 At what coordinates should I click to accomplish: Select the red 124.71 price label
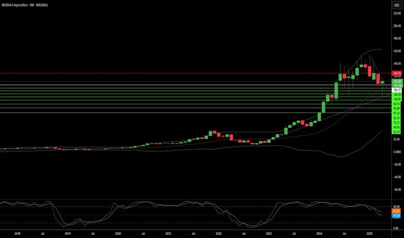(x=397, y=73)
